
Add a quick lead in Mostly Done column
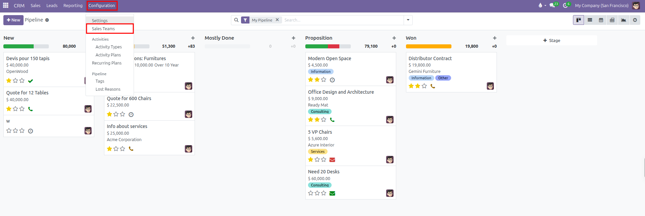[293, 38]
